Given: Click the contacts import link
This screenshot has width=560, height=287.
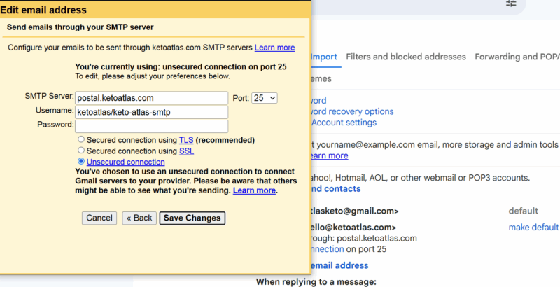Looking at the screenshot, I should [x=336, y=188].
